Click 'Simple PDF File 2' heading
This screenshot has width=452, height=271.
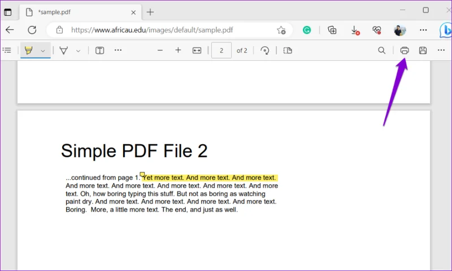click(134, 151)
